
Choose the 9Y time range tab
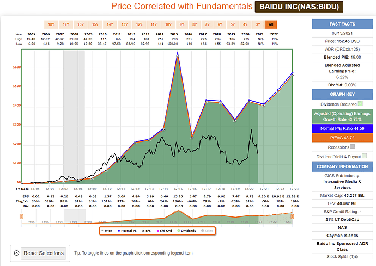point(182,24)
